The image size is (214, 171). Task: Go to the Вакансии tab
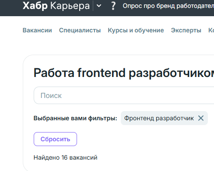point(37,30)
